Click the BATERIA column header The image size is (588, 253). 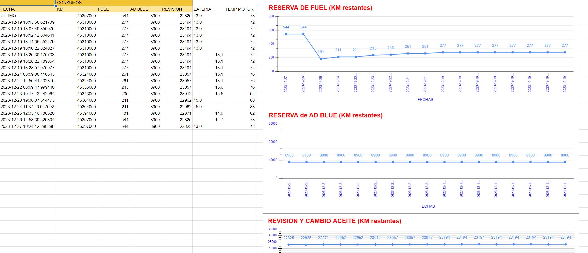click(208, 9)
